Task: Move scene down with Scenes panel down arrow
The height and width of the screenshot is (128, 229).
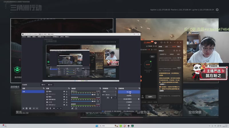Action: pos(37,108)
